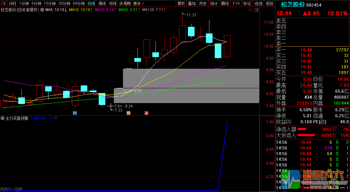The height and width of the screenshot is (192, 350).
Task: Expand the 更多 periods menu
Action: [x=138, y=3]
